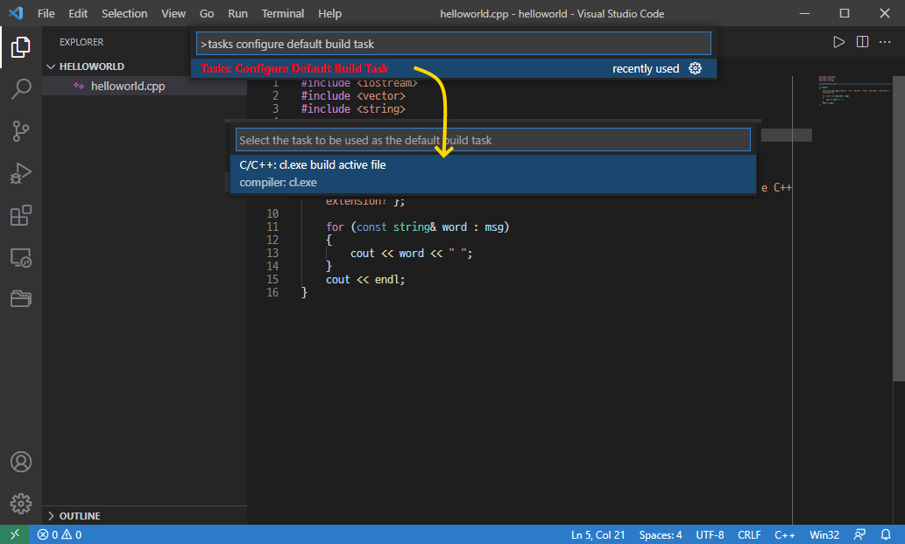This screenshot has height=544, width=905.
Task: Click Ln 5, Col 21 in status bar
Action: click(598, 534)
